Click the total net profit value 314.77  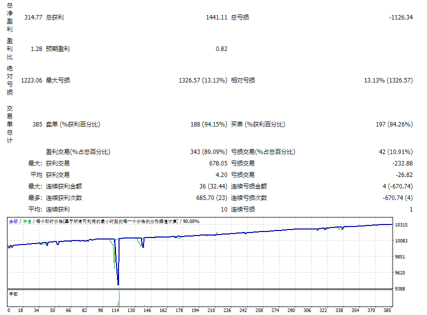coord(33,17)
